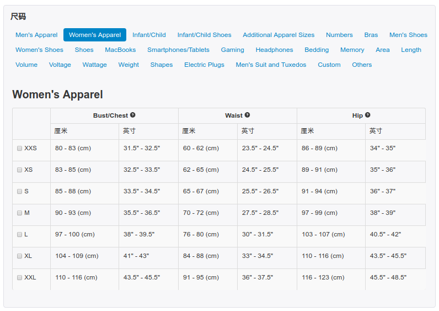The image size is (439, 311).
Task: Select the M size checkbox
Action: [x=20, y=213]
